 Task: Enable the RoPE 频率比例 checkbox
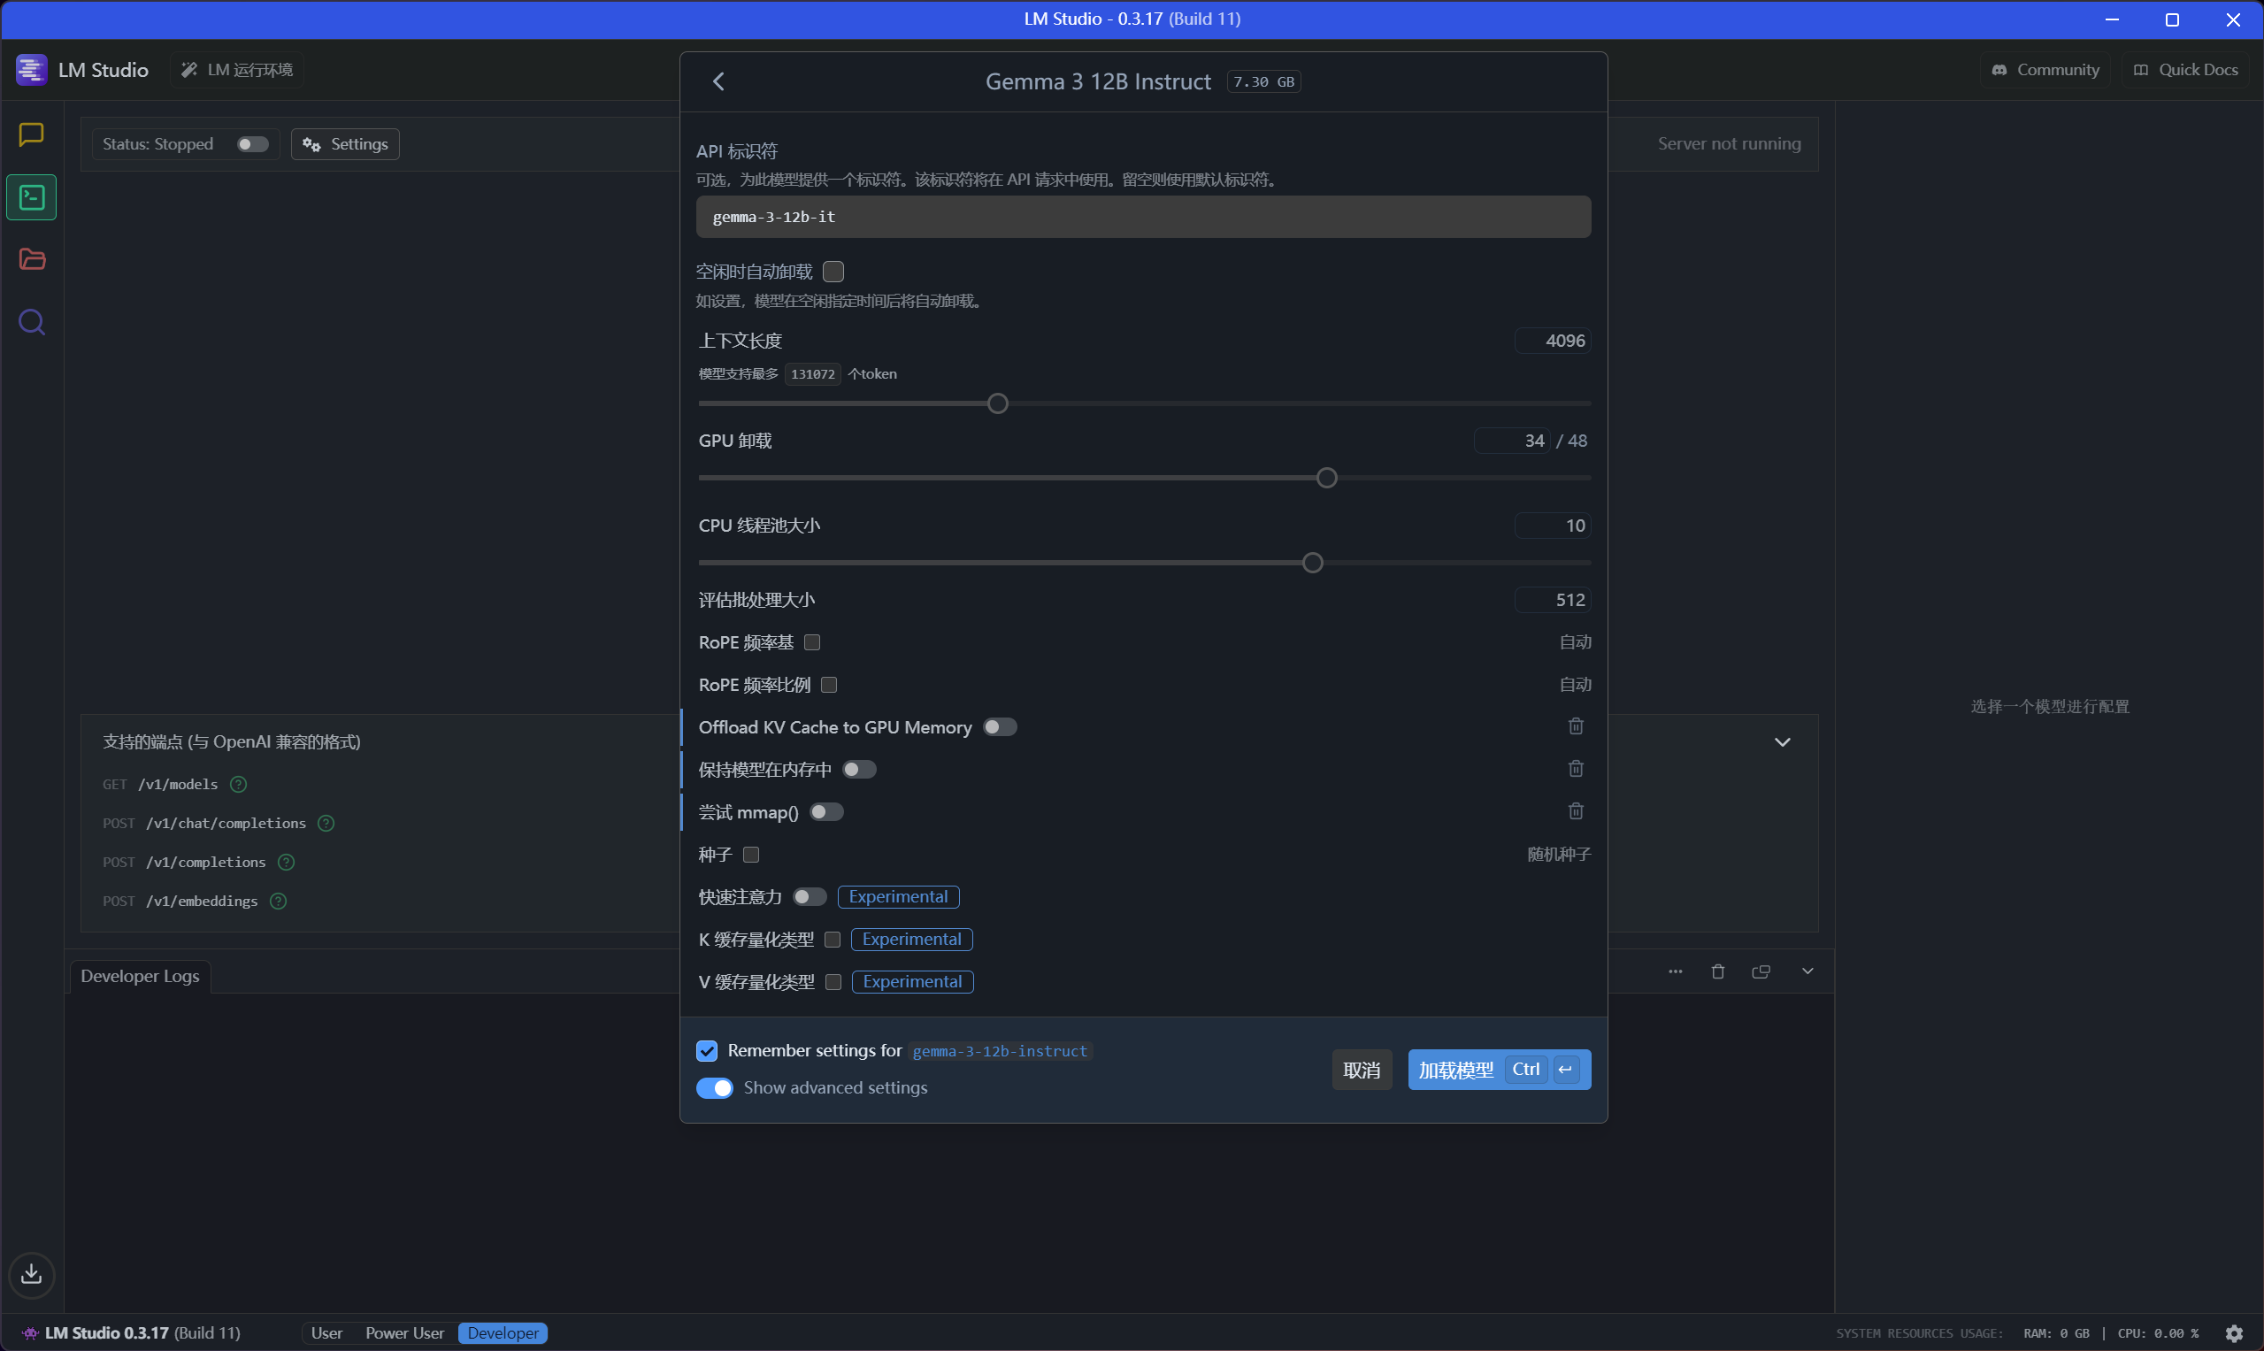point(828,685)
